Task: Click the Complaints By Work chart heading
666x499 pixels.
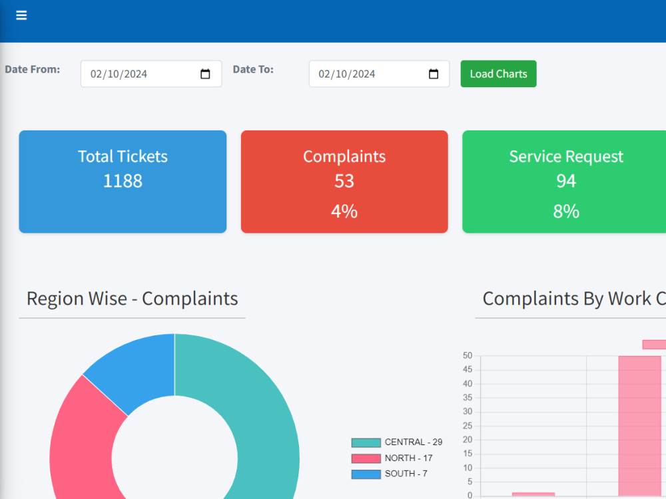Action: (x=574, y=299)
